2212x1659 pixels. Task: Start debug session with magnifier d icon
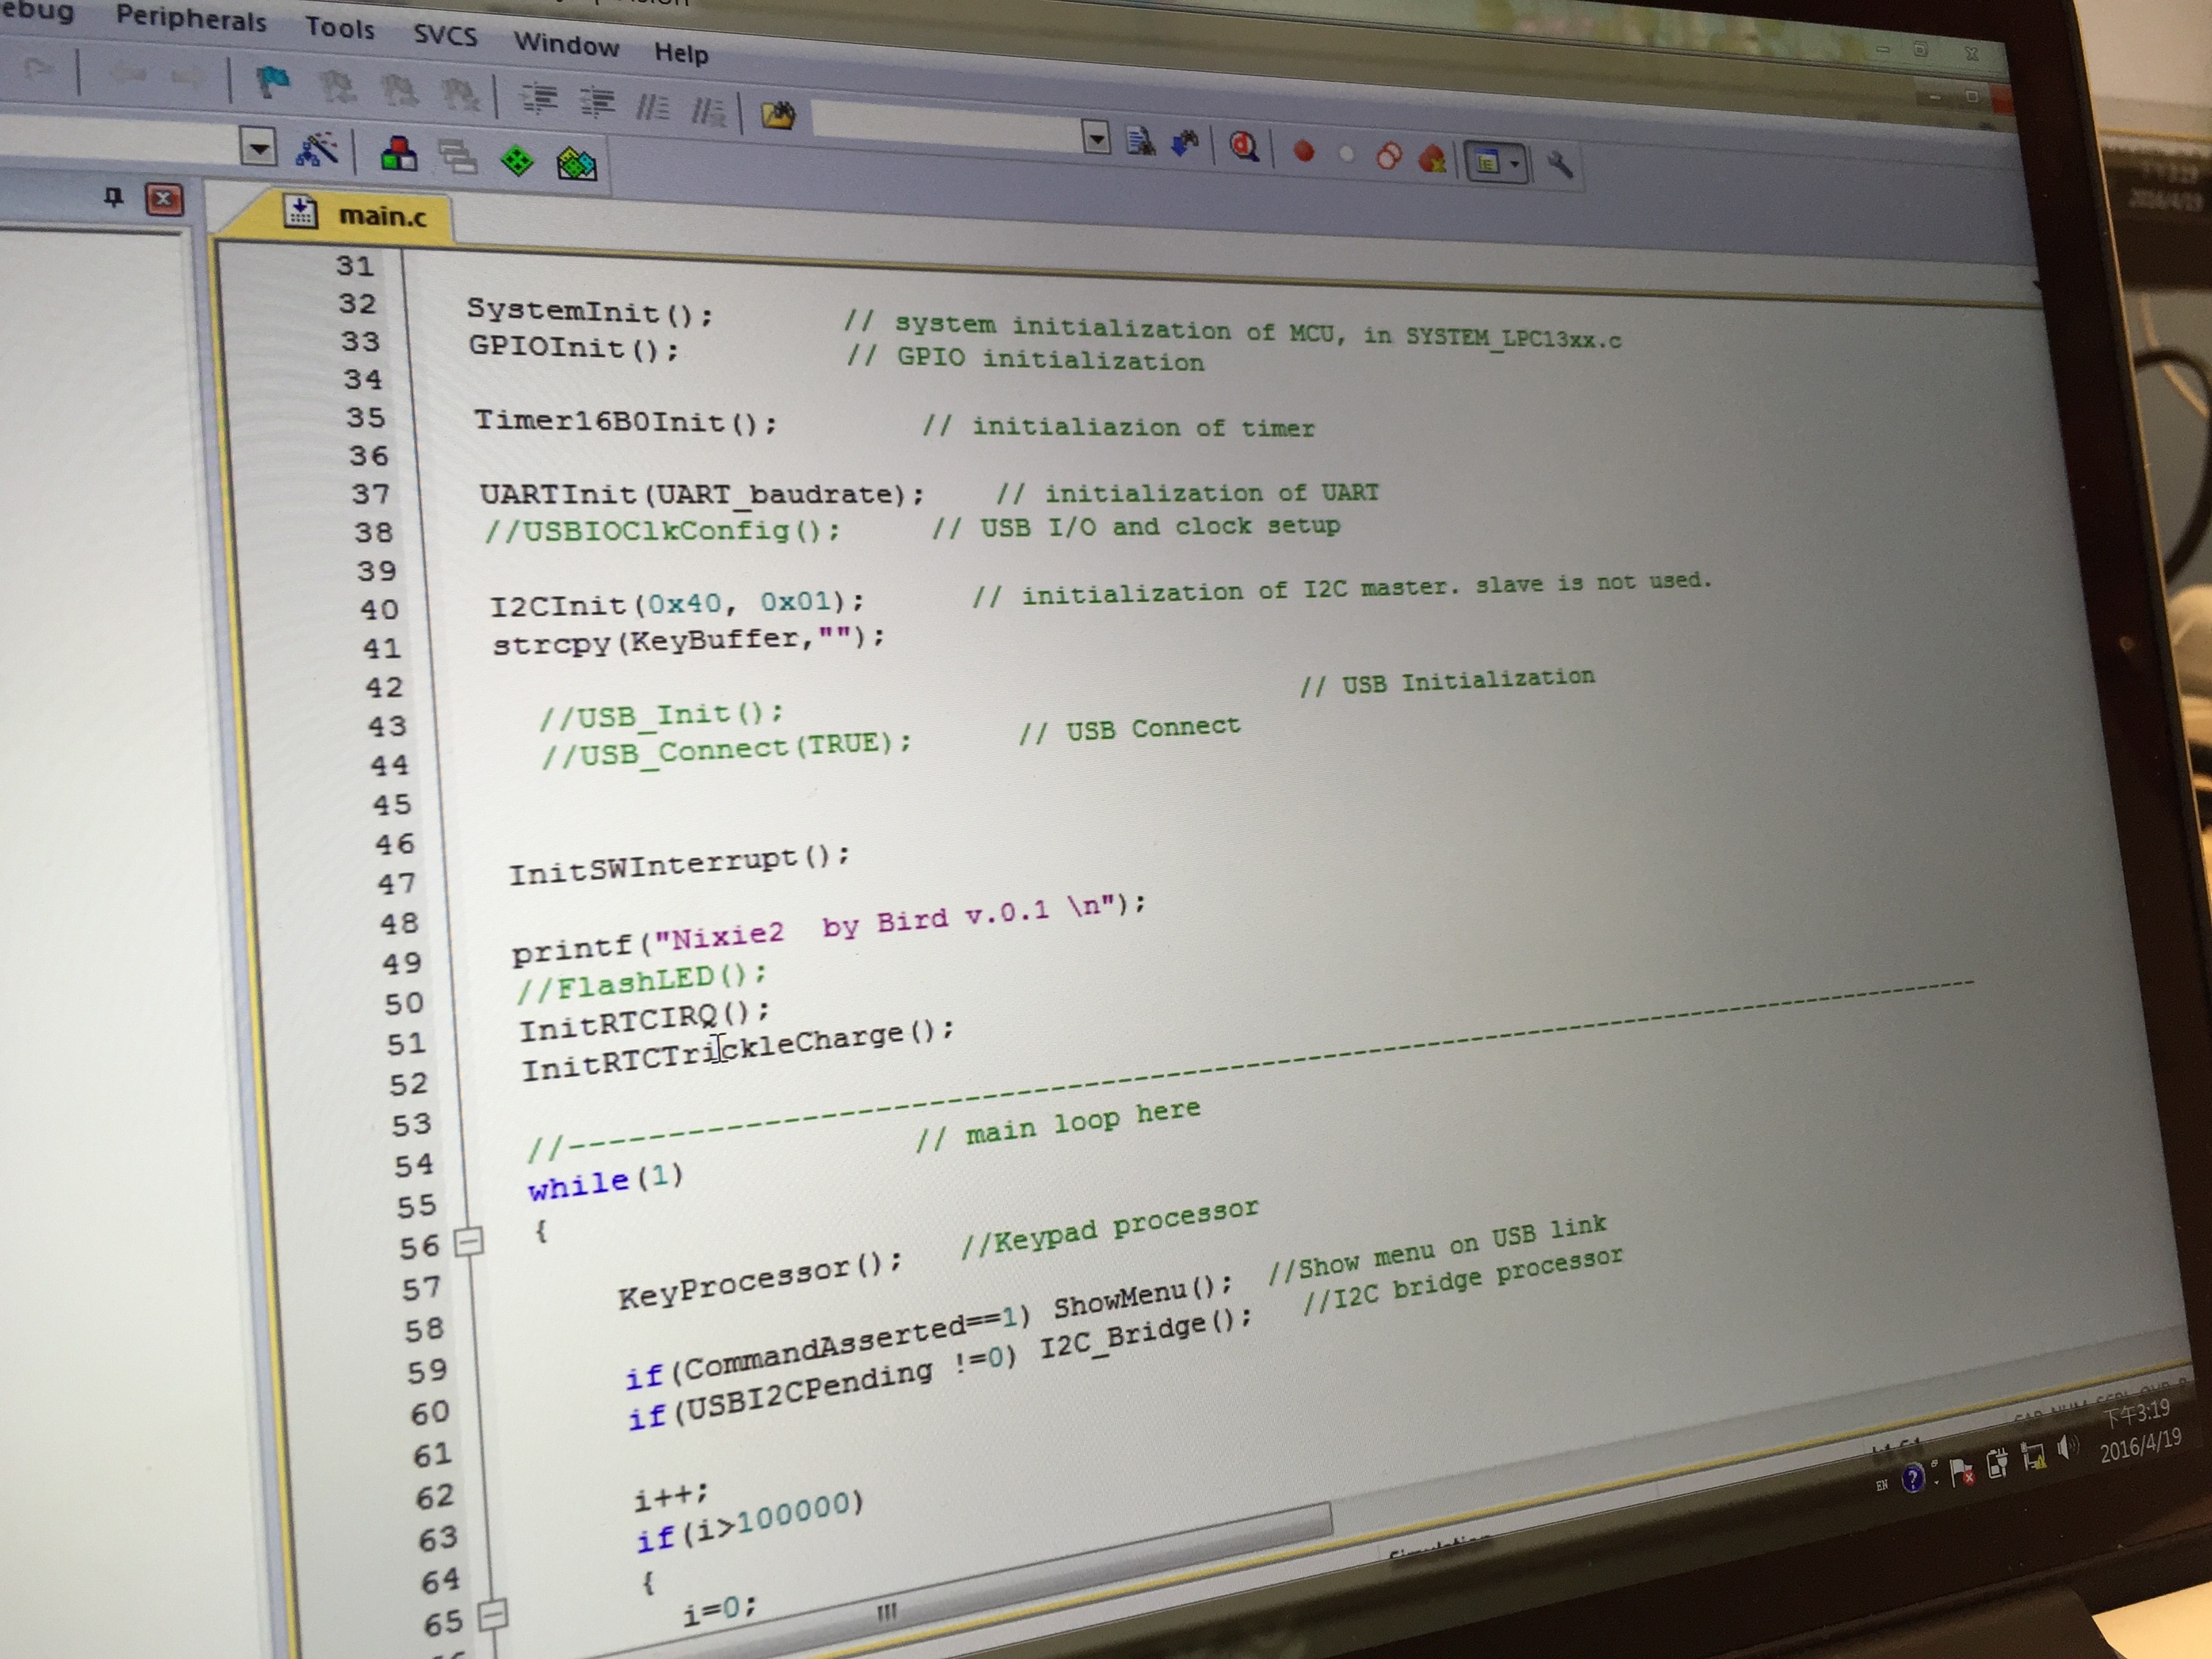[1244, 147]
